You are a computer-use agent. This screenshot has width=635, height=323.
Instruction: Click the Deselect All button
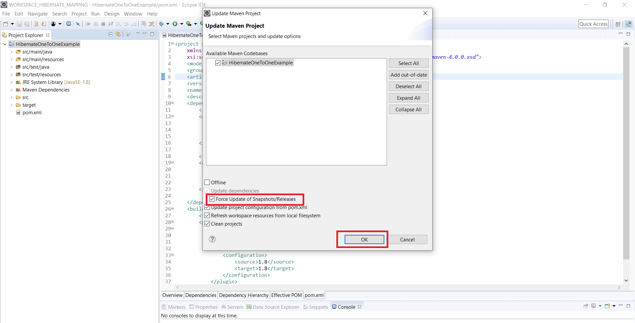pos(408,86)
